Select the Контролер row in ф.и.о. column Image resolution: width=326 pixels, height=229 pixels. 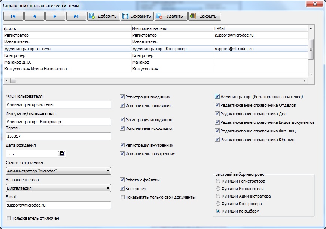pyautogui.click(x=68, y=55)
